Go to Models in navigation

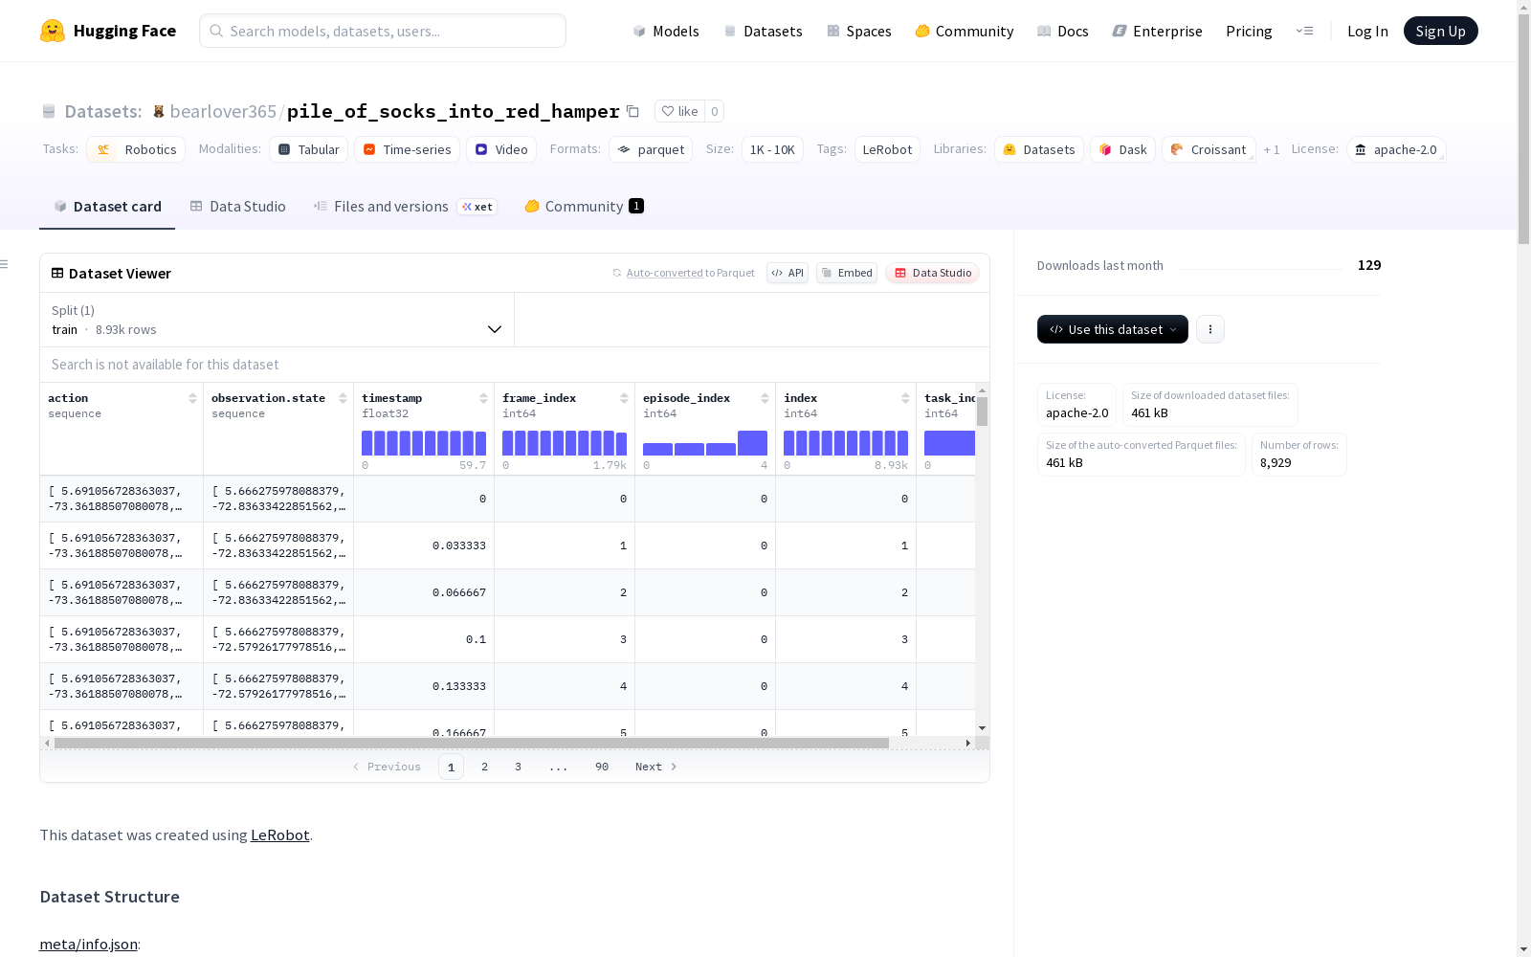click(x=666, y=31)
